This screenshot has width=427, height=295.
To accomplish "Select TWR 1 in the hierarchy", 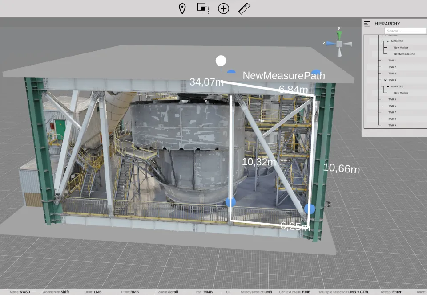I will click(x=392, y=60).
